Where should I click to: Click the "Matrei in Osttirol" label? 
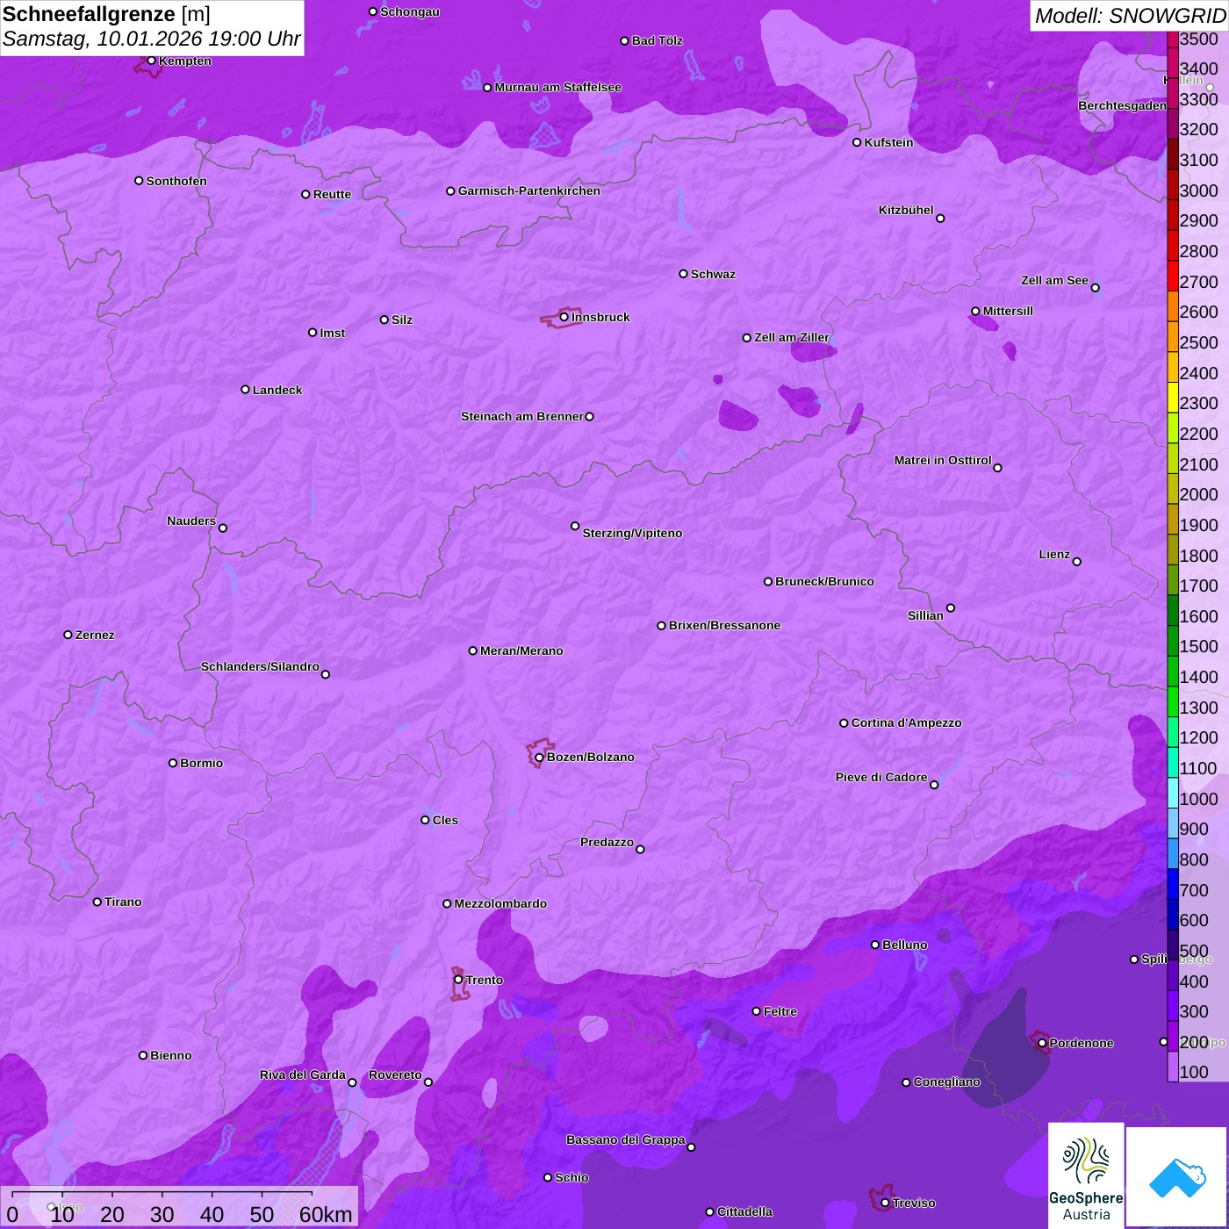click(x=943, y=460)
